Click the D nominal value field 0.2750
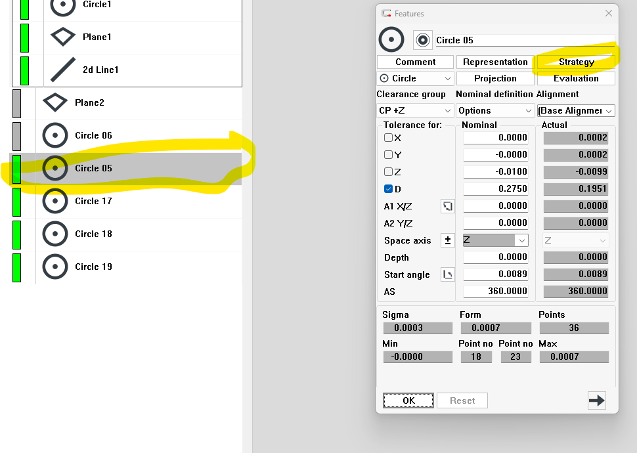Viewport: 637px width, 453px height. [496, 189]
